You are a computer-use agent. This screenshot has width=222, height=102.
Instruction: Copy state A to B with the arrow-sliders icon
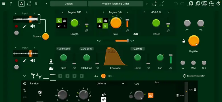pos(29,3)
